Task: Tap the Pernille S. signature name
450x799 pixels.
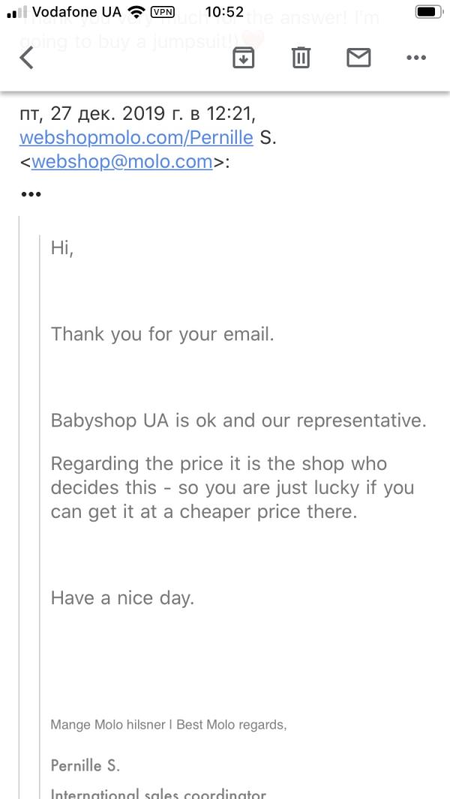Action: 85,765
